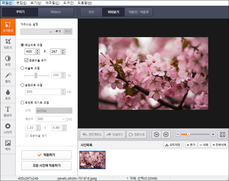Click 한단계취소 undo button

92,134
